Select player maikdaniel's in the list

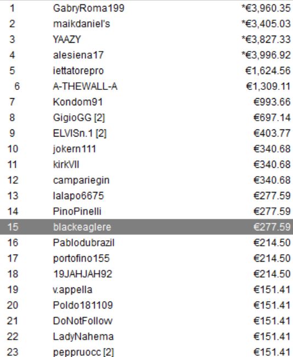146,24
